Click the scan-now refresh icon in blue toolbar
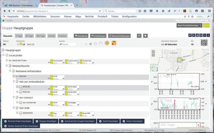Screen dimensions: 214x133 [204, 35]
